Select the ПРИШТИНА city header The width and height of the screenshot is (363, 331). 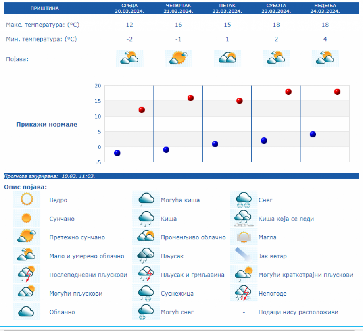point(44,8)
